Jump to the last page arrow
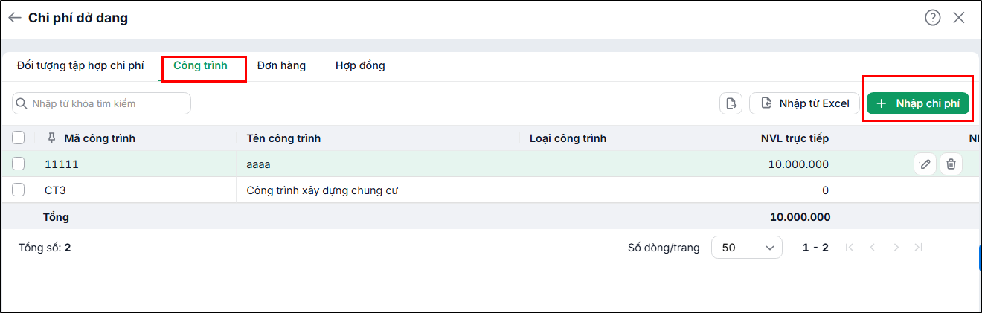This screenshot has width=982, height=313. 919,248
